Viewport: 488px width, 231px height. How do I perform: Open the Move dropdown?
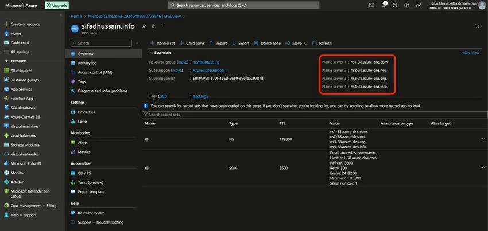pyautogui.click(x=296, y=43)
